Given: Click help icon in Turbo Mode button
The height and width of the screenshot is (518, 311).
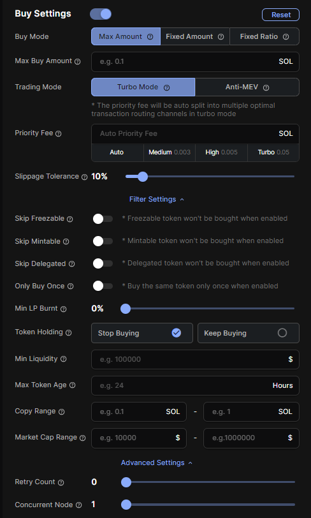Looking at the screenshot, I should tap(167, 87).
